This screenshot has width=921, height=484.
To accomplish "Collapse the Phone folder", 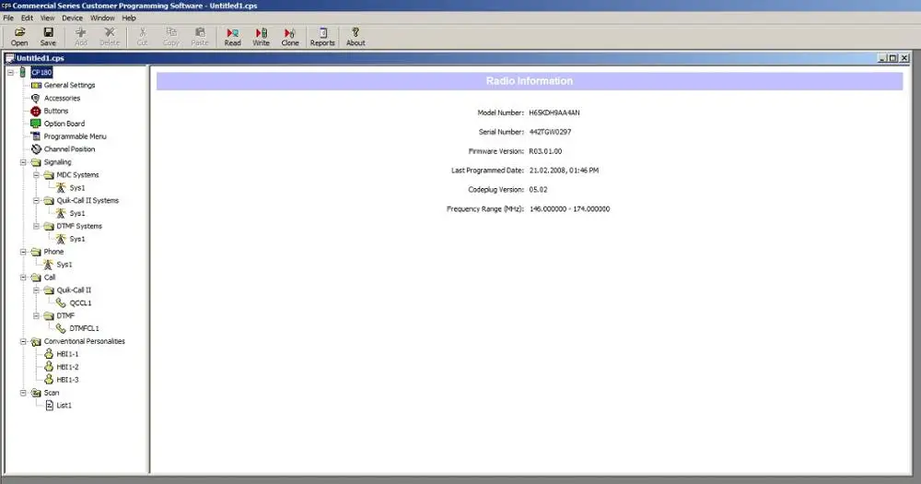I will [x=24, y=252].
